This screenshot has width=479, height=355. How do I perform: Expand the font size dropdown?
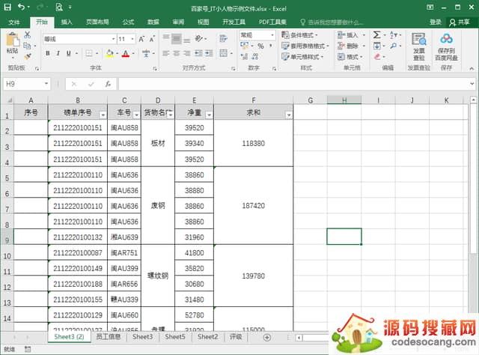[132, 38]
